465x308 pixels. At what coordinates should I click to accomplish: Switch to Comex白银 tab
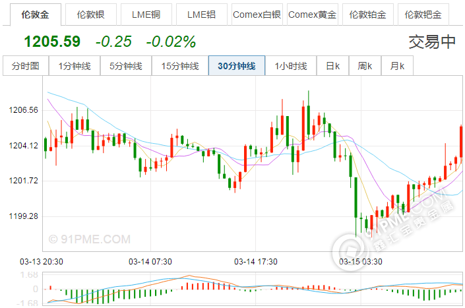click(257, 15)
